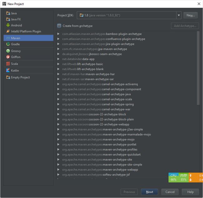203x198 pixels.
Task: Select softeu-archetype-jsf row
Action: point(127,175)
